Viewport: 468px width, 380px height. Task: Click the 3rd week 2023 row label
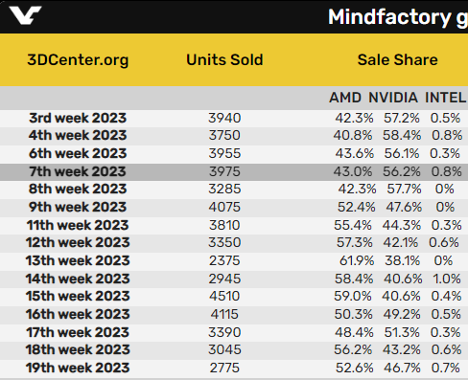tap(78, 118)
